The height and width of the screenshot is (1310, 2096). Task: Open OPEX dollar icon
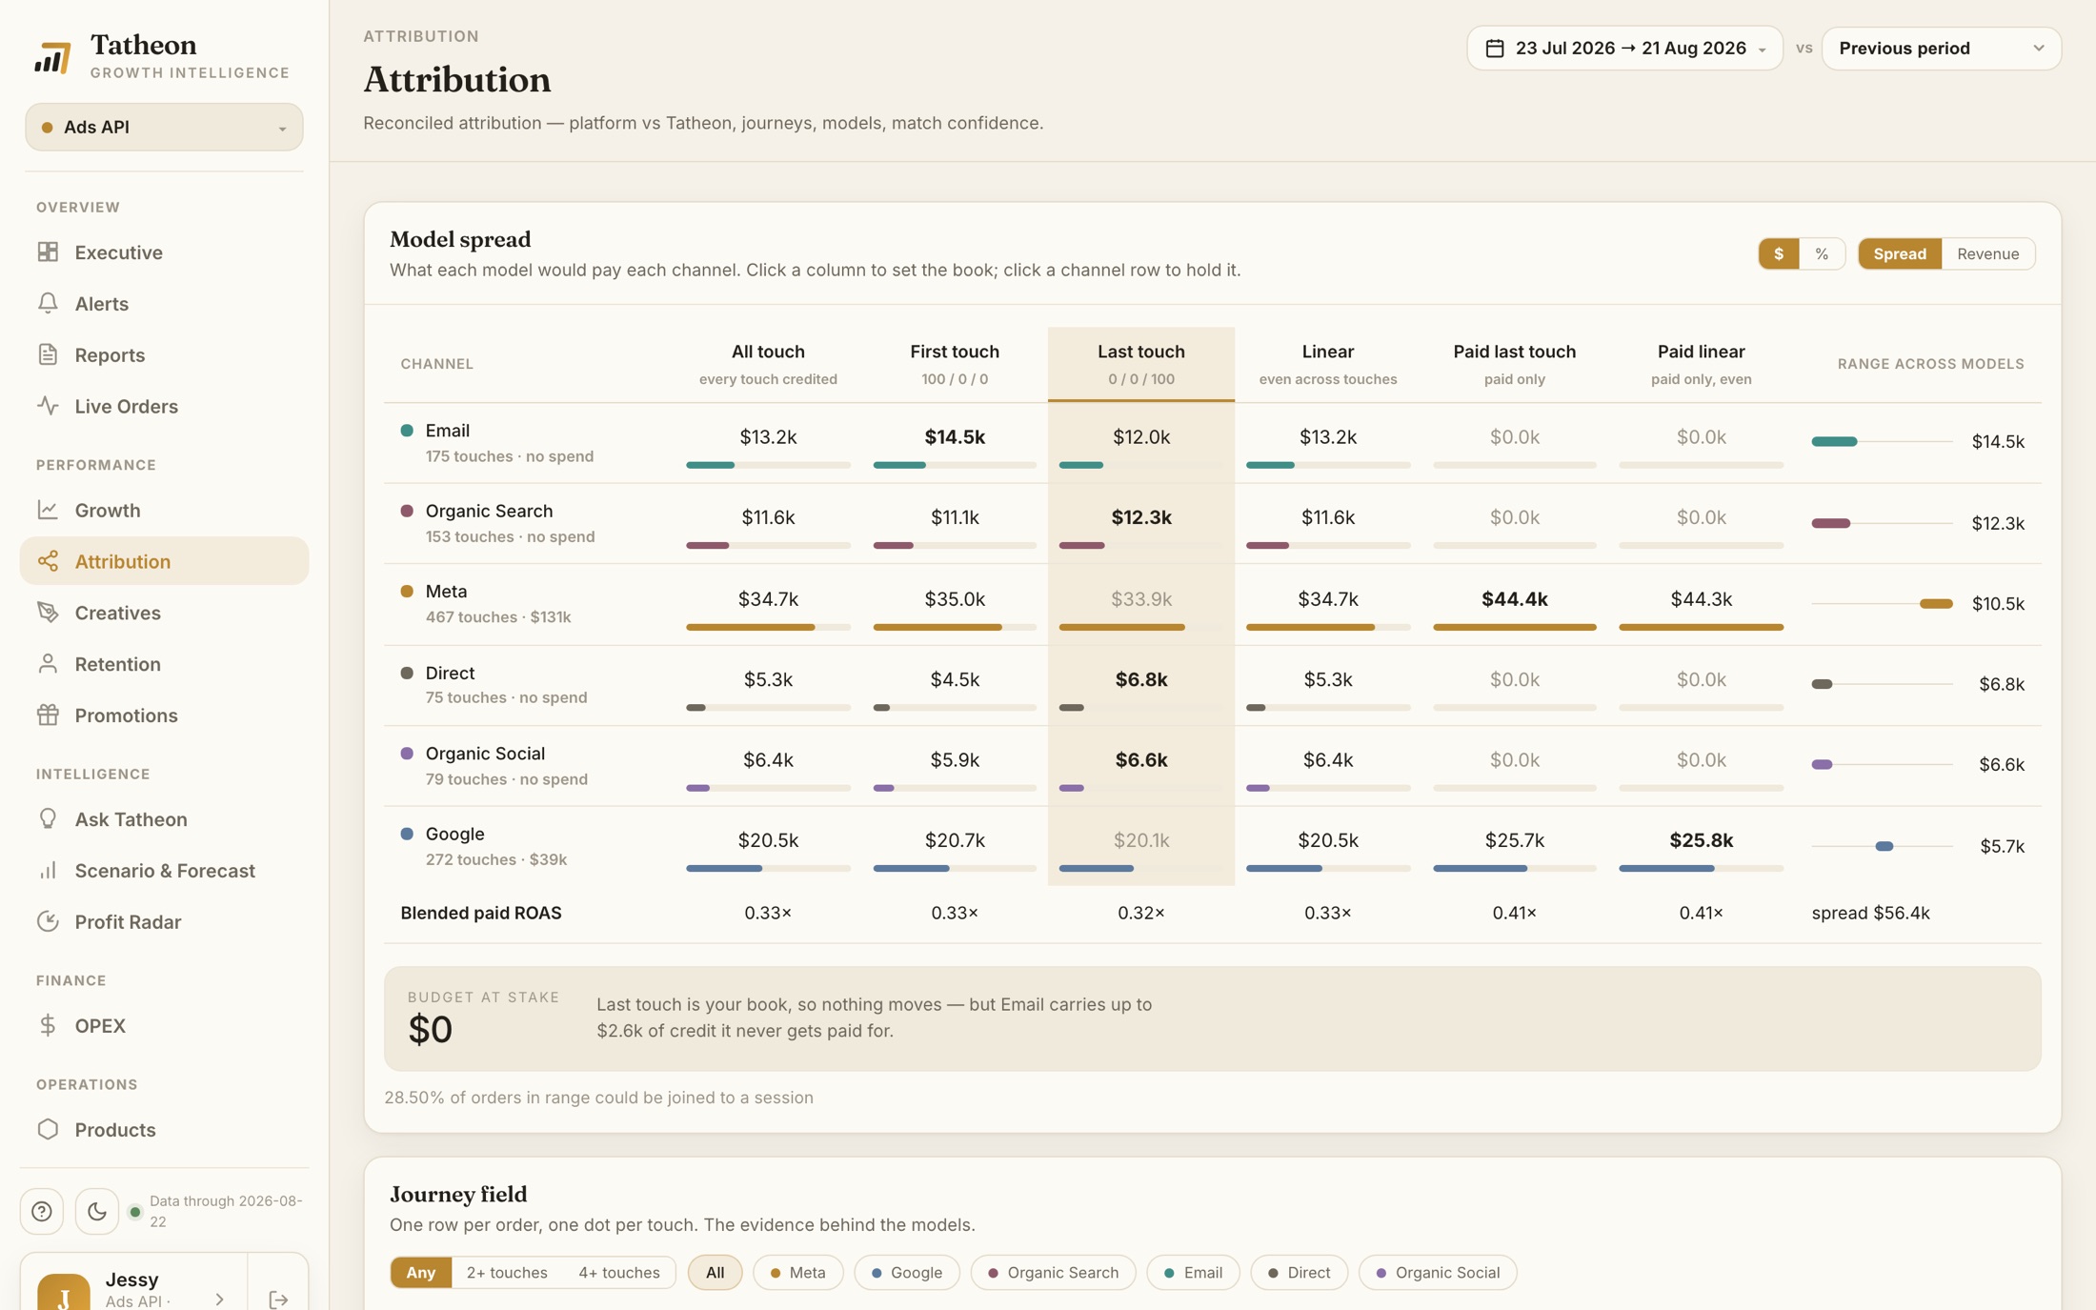click(x=48, y=1025)
